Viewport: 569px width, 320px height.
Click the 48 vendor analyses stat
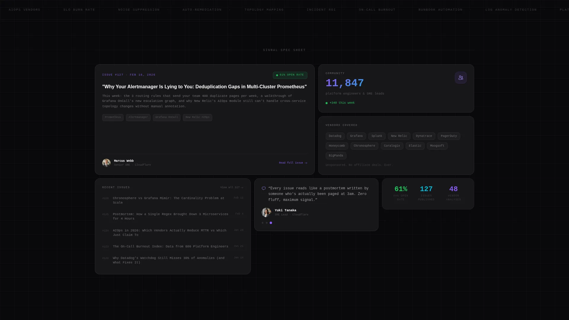click(x=453, y=193)
